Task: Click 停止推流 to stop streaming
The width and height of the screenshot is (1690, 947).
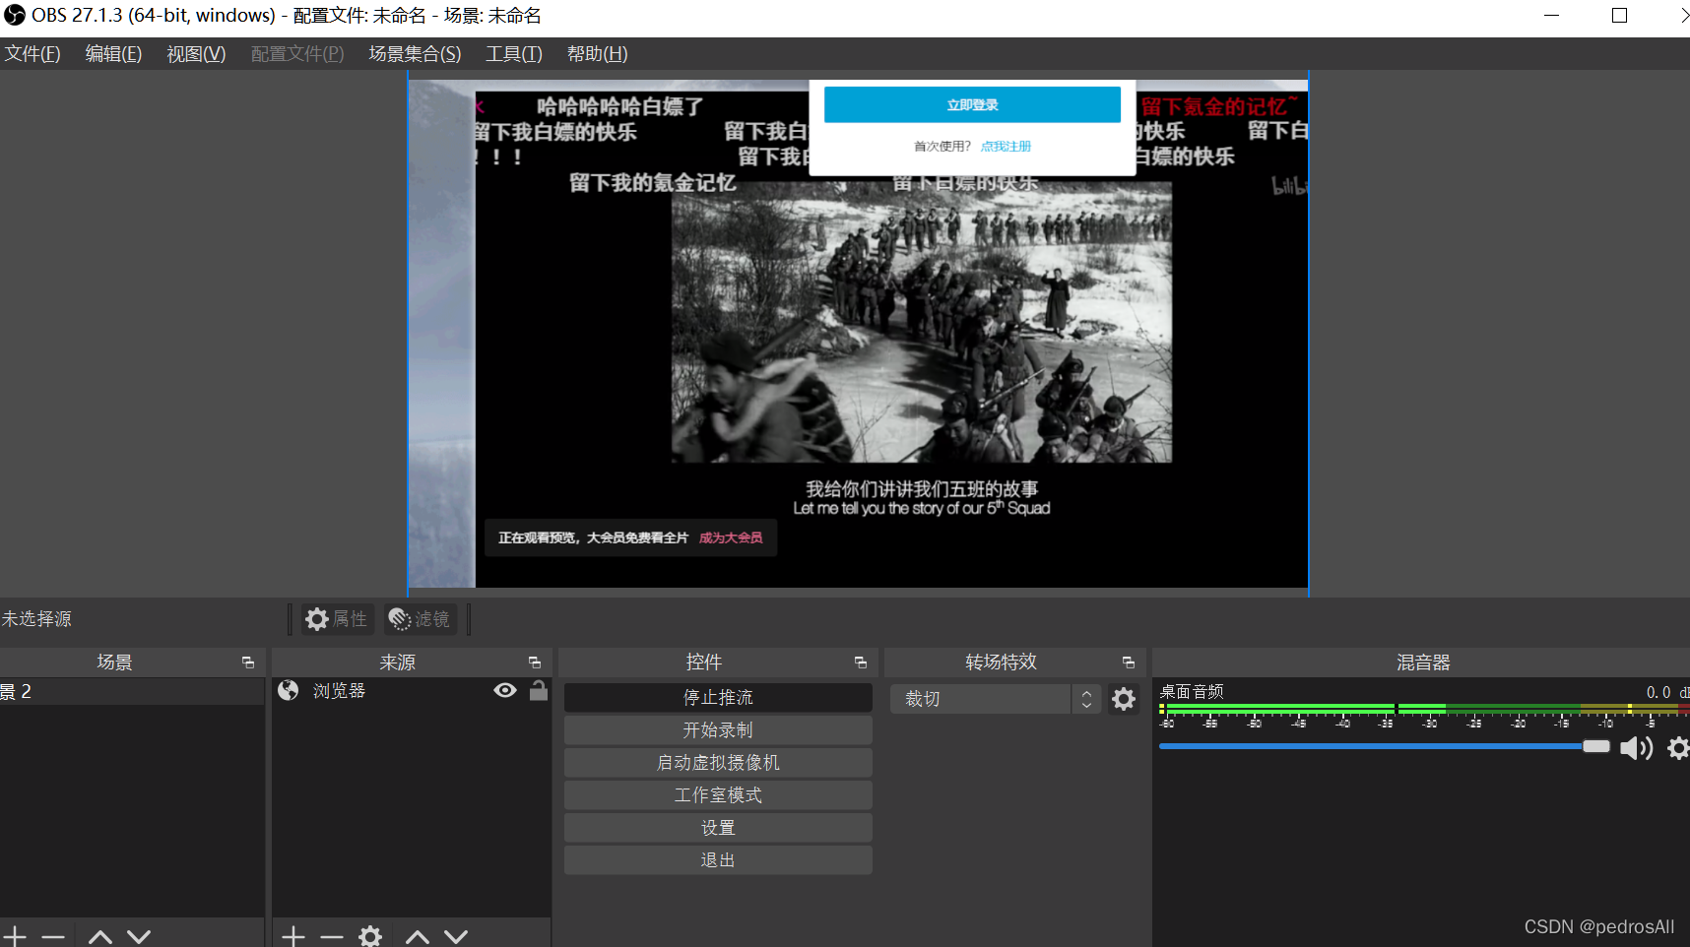Action: 718,697
